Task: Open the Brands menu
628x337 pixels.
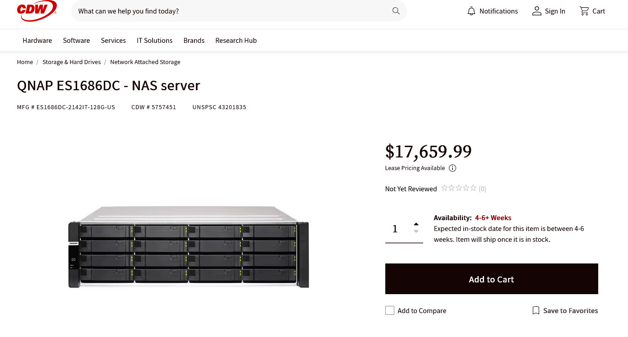Action: (194, 40)
